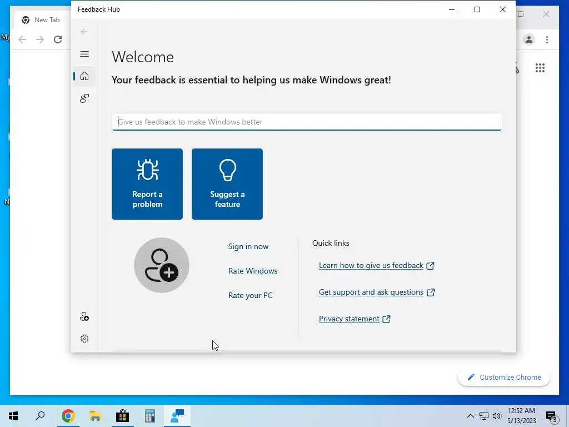Click the Suggest a feature tile
The height and width of the screenshot is (427, 569).
(227, 183)
